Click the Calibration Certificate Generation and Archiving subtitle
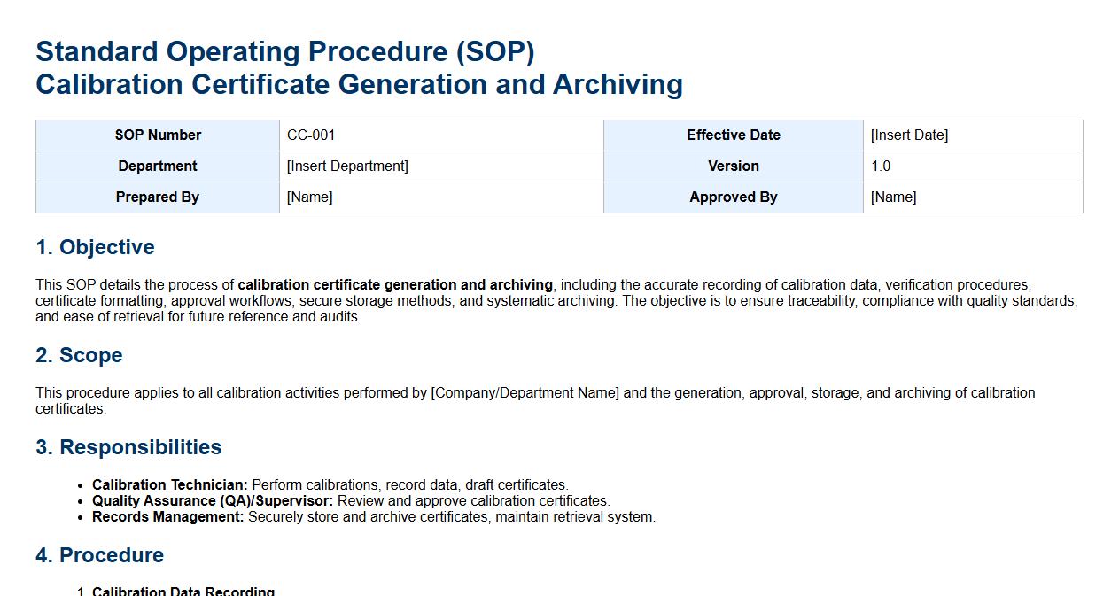Viewport: 1119px width, 596px height. click(x=359, y=85)
